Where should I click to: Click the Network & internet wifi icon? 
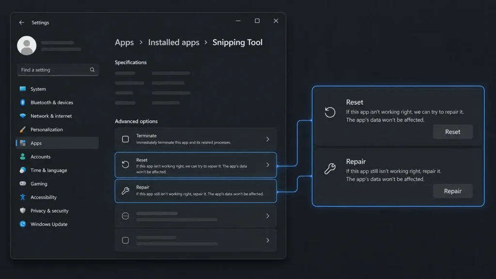(23, 116)
